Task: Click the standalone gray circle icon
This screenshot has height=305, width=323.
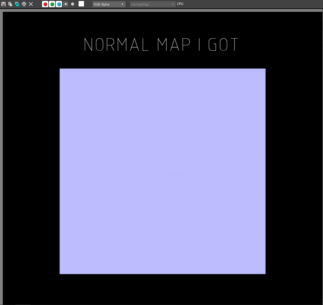Action: coord(73,4)
